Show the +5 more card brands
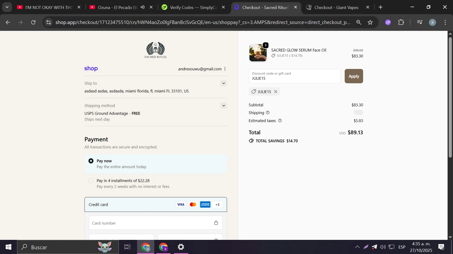Screen dimensions: 453x254 point(217,205)
